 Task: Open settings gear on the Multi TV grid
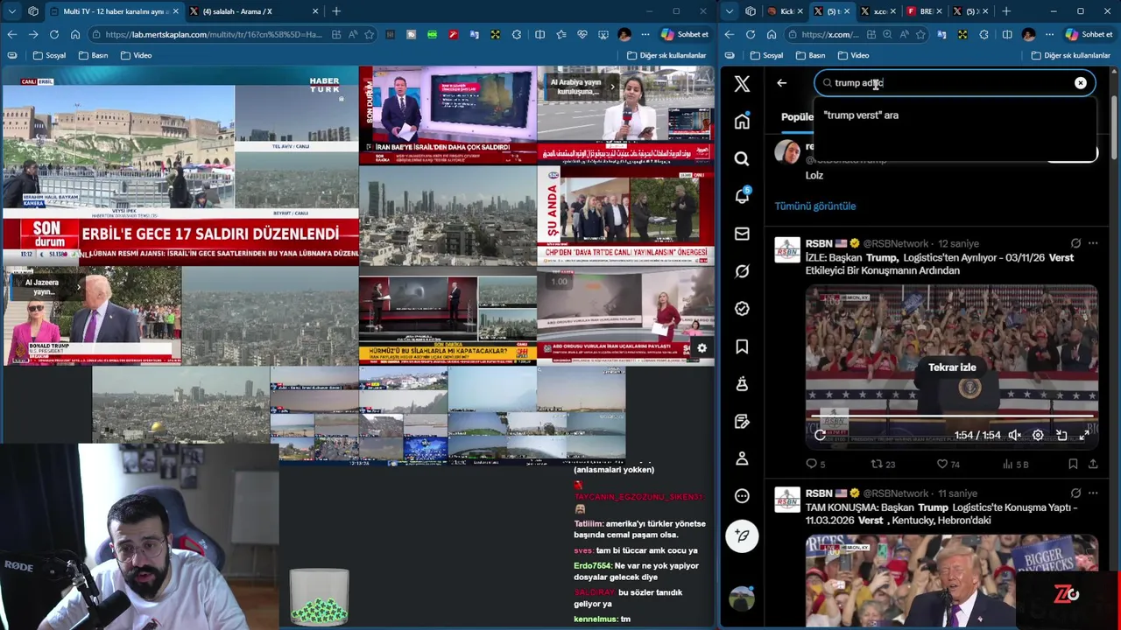coord(702,348)
